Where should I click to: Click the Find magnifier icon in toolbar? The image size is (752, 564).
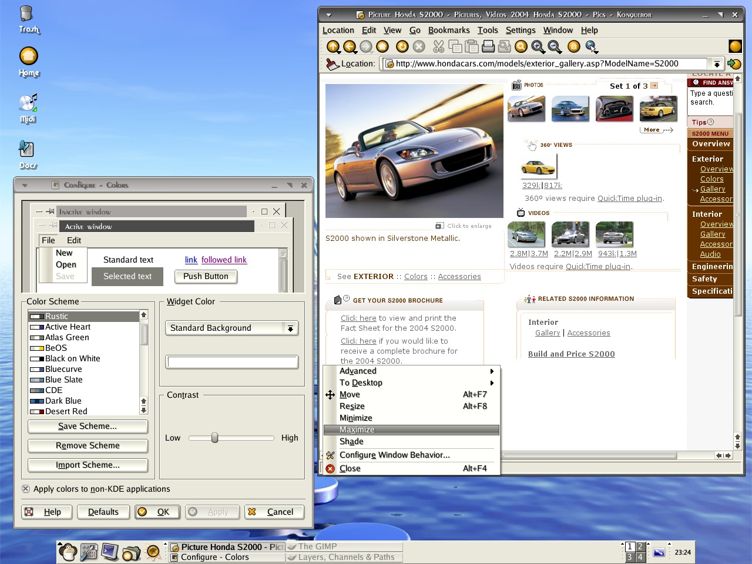[x=521, y=46]
